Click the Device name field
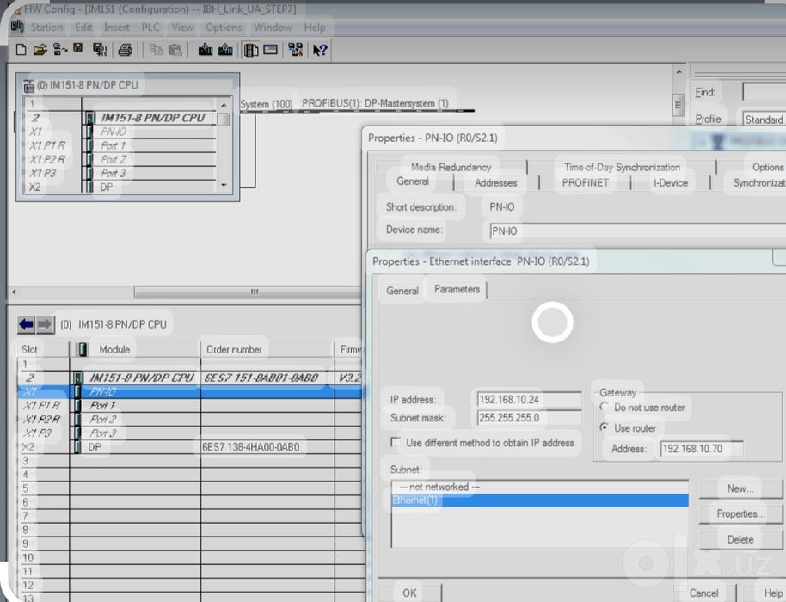786x602 pixels. tap(637, 231)
